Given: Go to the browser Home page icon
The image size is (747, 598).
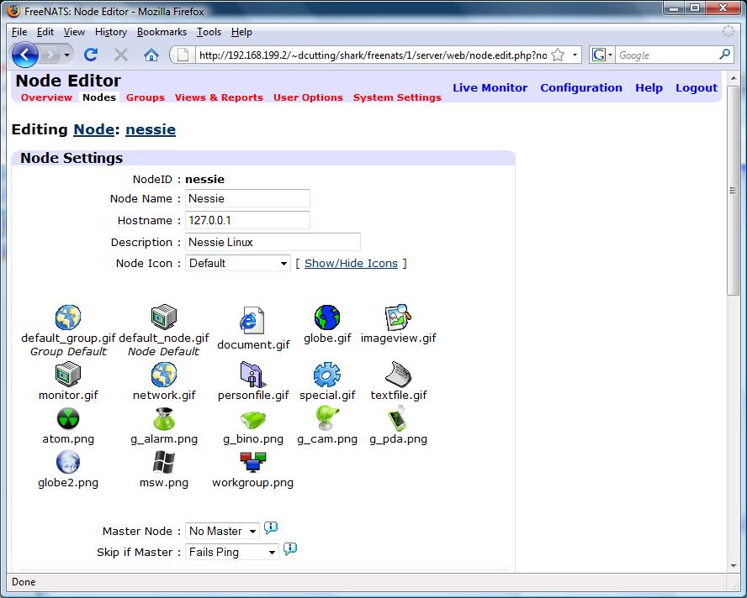Looking at the screenshot, I should click(151, 55).
